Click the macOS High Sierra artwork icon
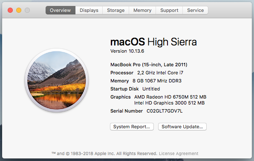This screenshot has width=254, height=161. (x=57, y=80)
